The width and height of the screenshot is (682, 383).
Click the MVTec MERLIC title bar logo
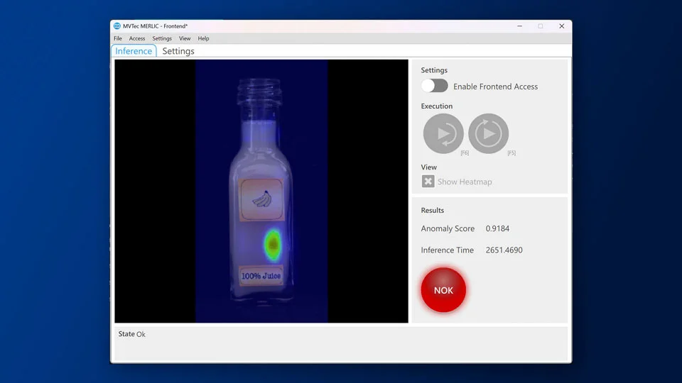pyautogui.click(x=117, y=26)
